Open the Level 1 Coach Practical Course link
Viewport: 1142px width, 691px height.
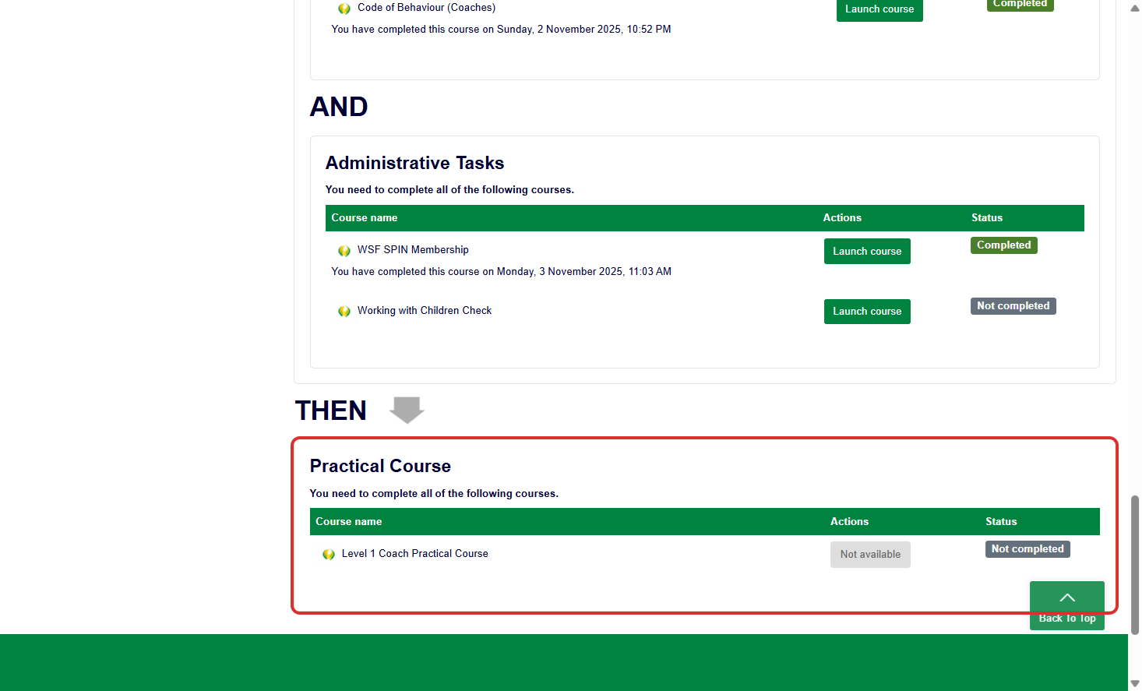pyautogui.click(x=414, y=553)
